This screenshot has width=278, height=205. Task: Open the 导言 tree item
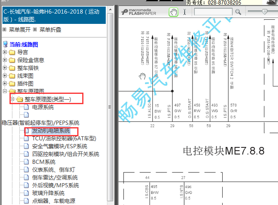pos(23,53)
